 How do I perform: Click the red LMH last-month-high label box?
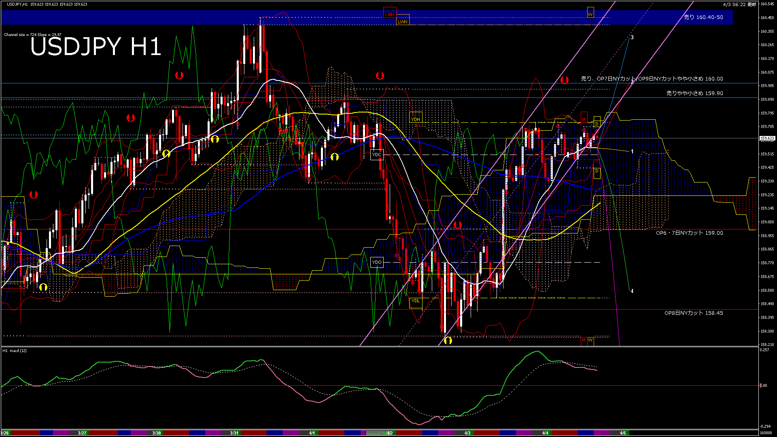[x=389, y=13]
